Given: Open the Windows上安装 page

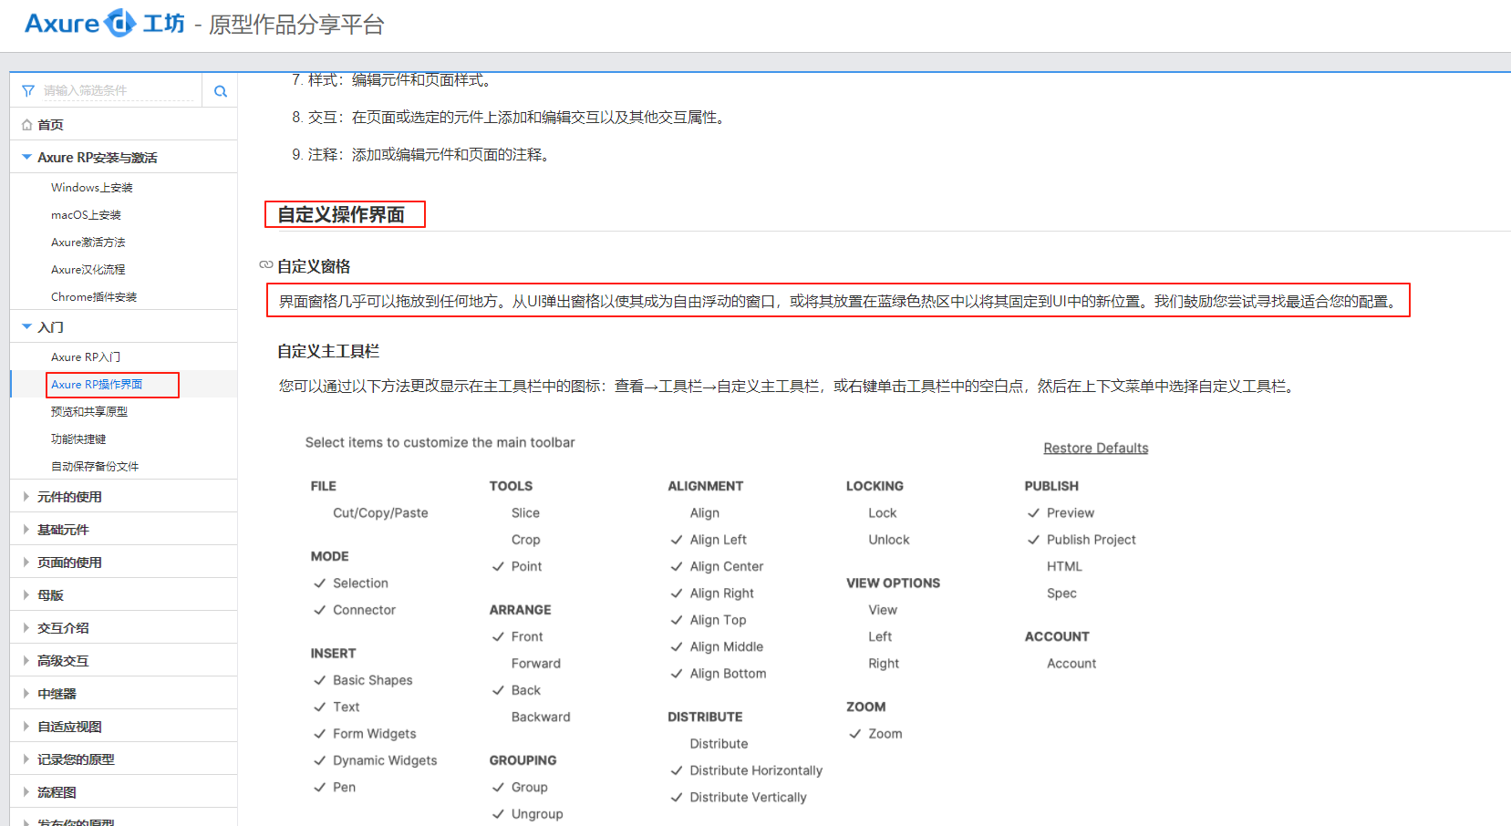Looking at the screenshot, I should (x=92, y=188).
